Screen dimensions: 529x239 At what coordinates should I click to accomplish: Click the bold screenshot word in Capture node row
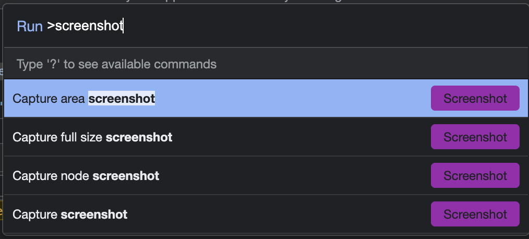click(x=126, y=176)
